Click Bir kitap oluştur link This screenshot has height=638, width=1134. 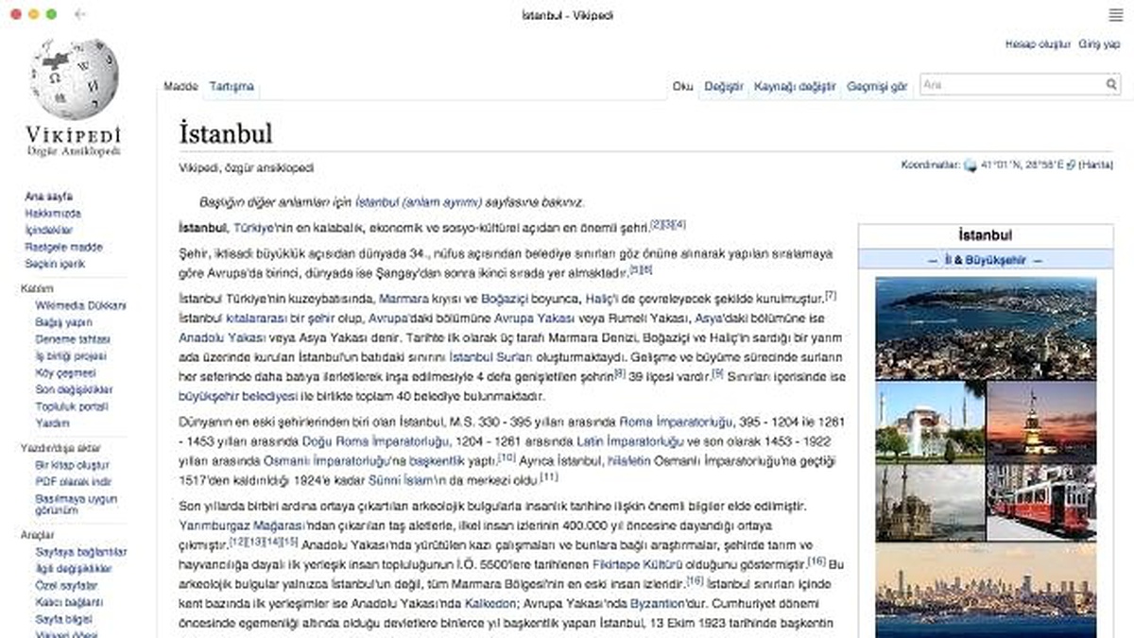[x=73, y=465]
